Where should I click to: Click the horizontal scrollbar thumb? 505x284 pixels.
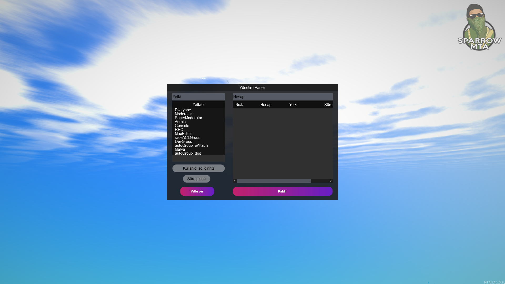click(274, 181)
